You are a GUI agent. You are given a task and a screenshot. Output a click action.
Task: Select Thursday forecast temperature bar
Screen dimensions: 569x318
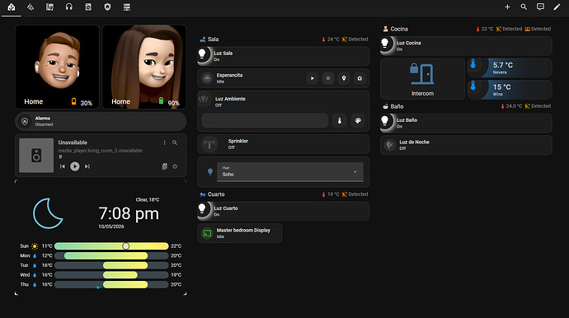coord(111,285)
